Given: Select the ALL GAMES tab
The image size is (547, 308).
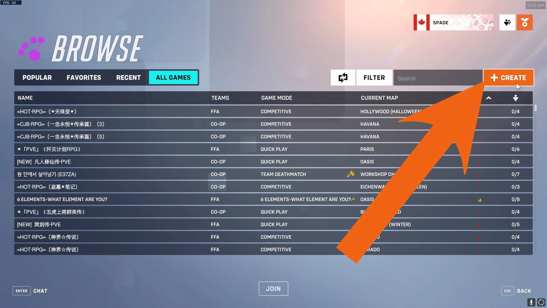Looking at the screenshot, I should coord(173,78).
